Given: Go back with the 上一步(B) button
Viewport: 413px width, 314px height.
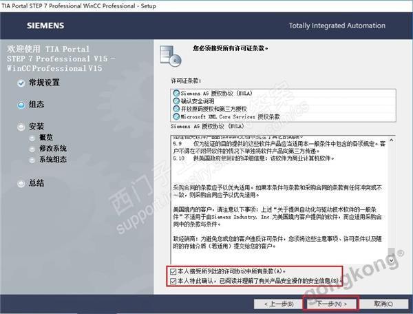Looking at the screenshot, I should pyautogui.click(x=279, y=304).
